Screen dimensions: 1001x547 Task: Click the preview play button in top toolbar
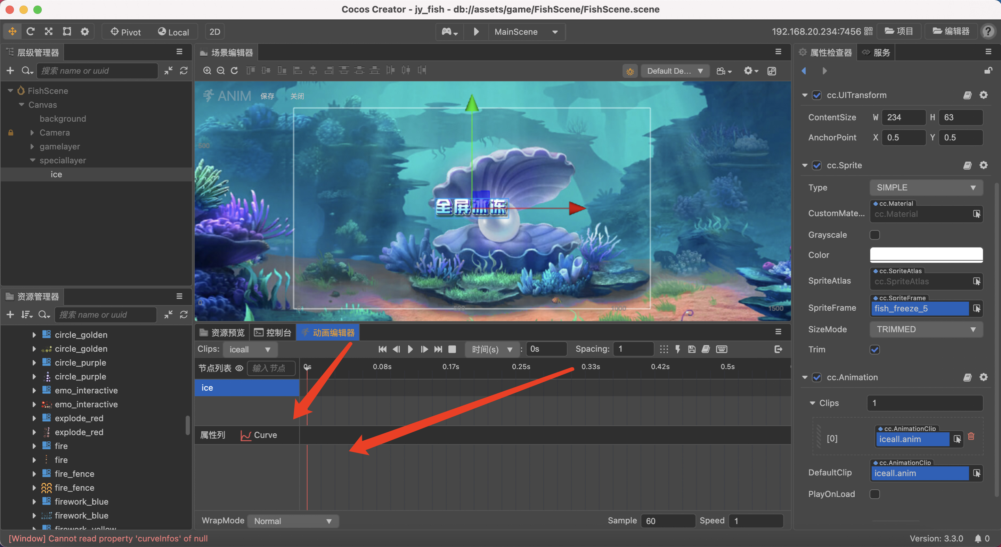pyautogui.click(x=477, y=32)
